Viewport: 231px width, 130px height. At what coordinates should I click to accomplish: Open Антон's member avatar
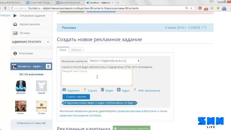[x=21, y=106]
